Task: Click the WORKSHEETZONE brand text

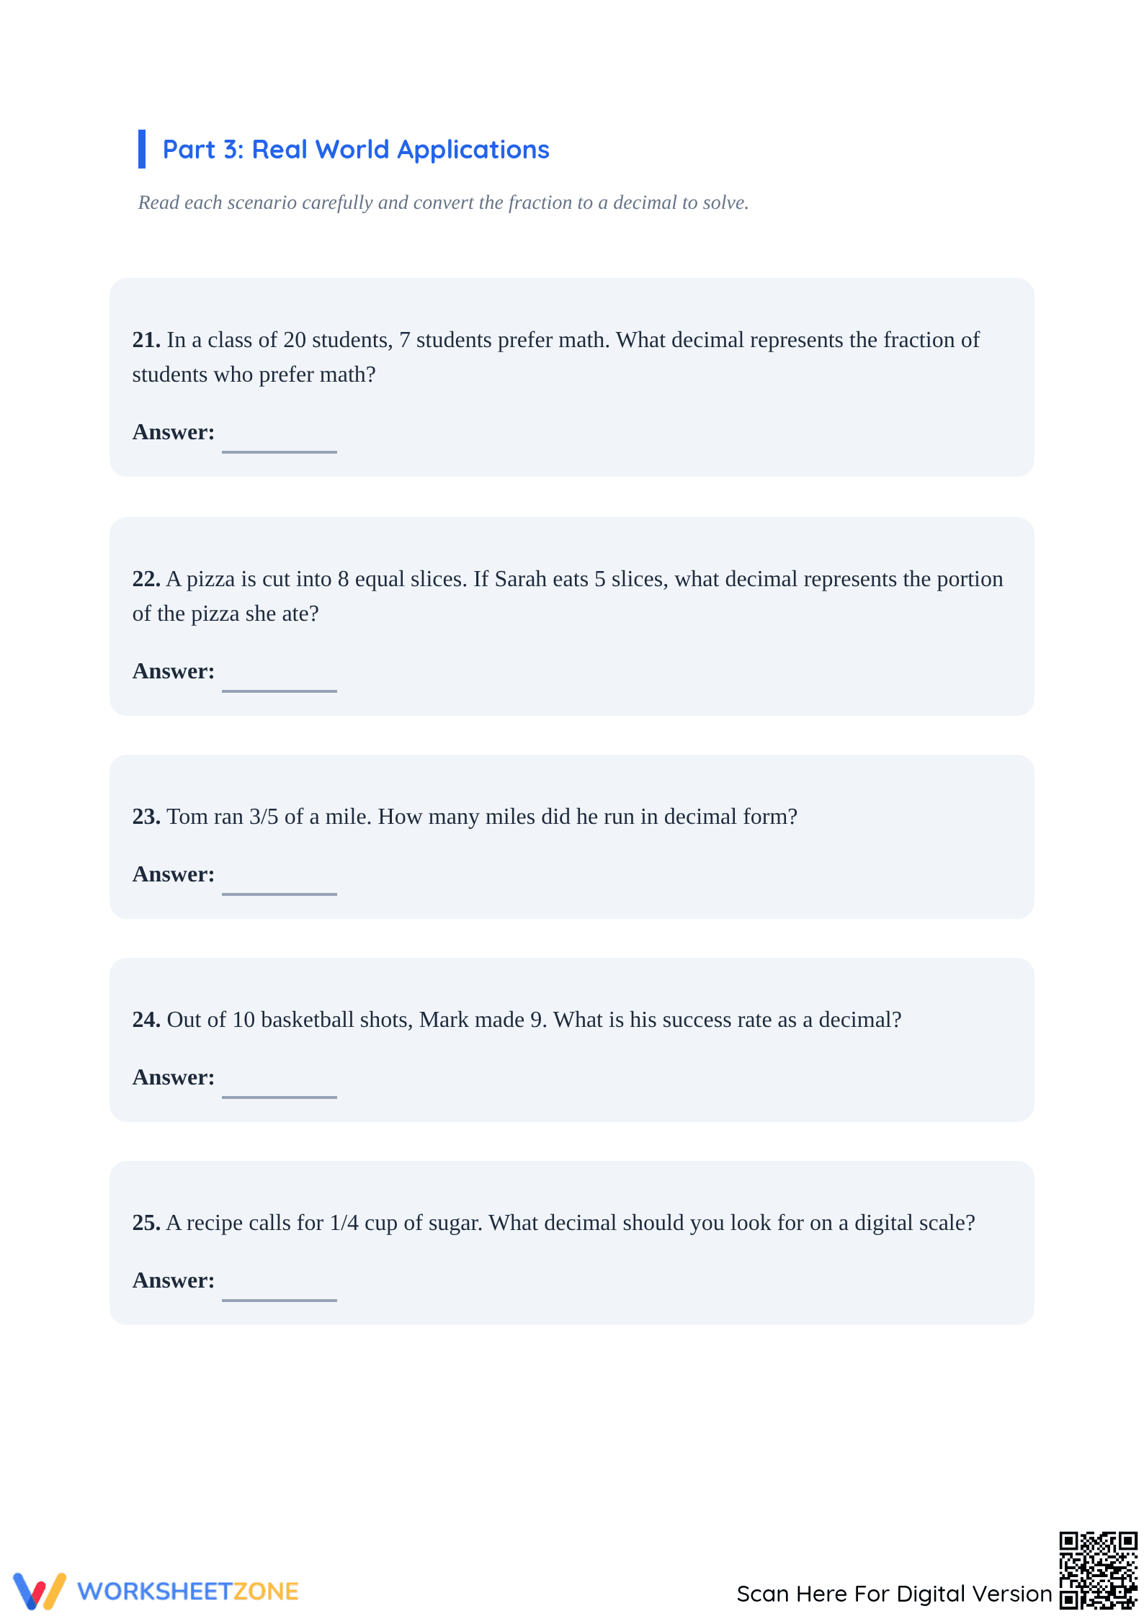Action: [x=187, y=1592]
